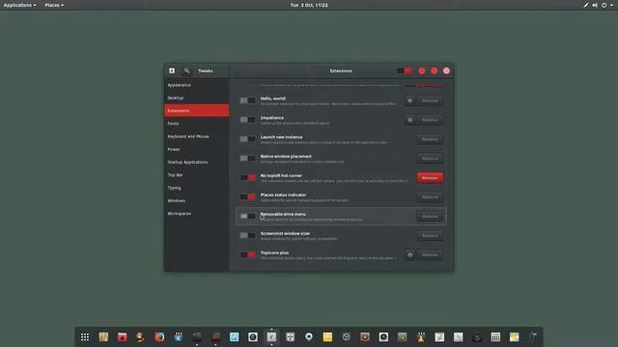Open the chess piece icon in dock

coord(421,337)
